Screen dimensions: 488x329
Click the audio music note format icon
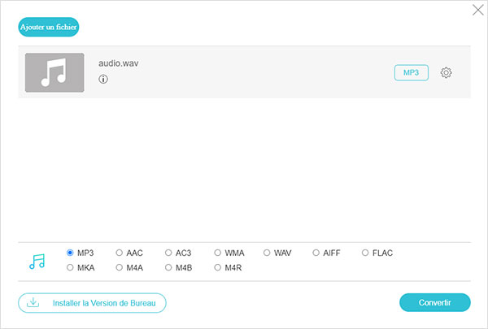[37, 261]
